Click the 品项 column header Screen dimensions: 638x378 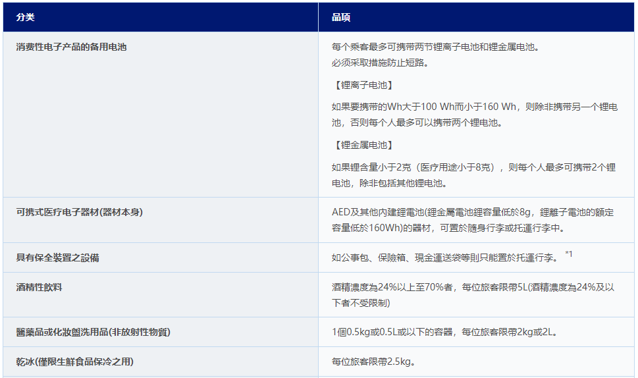[341, 17]
